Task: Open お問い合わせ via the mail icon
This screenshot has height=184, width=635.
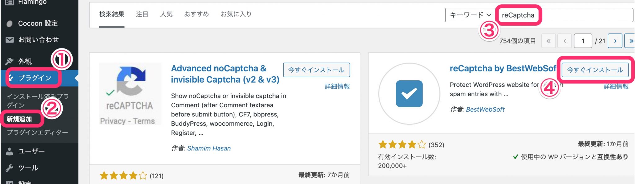Action: [x=10, y=39]
